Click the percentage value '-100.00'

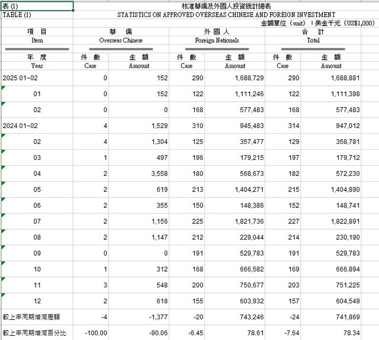(91, 333)
